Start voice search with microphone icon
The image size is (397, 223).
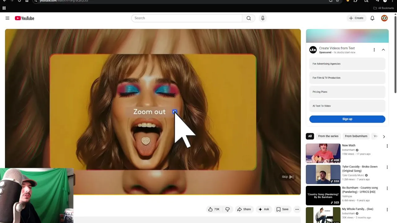tap(263, 18)
